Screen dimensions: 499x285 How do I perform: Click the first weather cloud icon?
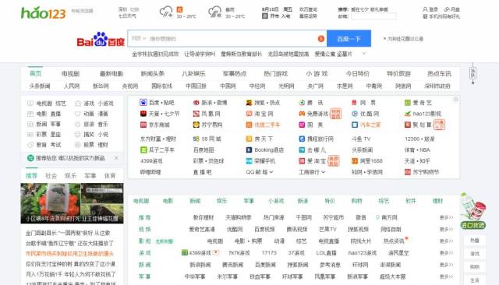pos(166,12)
